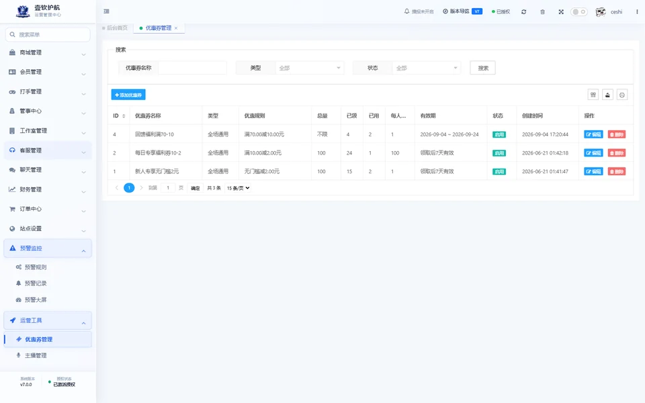Delete coupon 每日专享福利券10-2

[617, 153]
